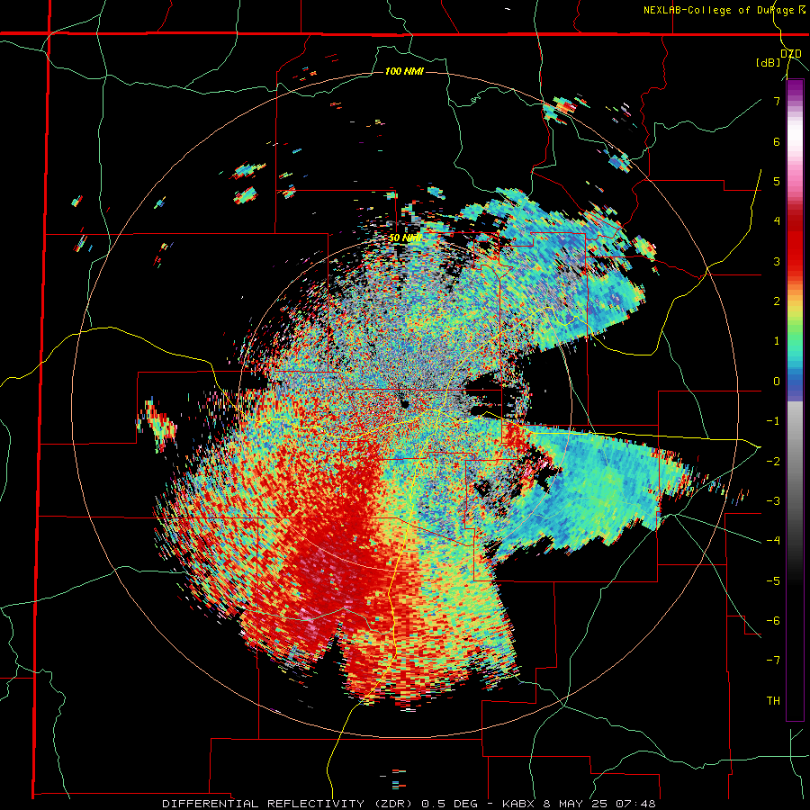Select the '6' value on color scale
This screenshot has height=810, width=810.
[x=777, y=141]
